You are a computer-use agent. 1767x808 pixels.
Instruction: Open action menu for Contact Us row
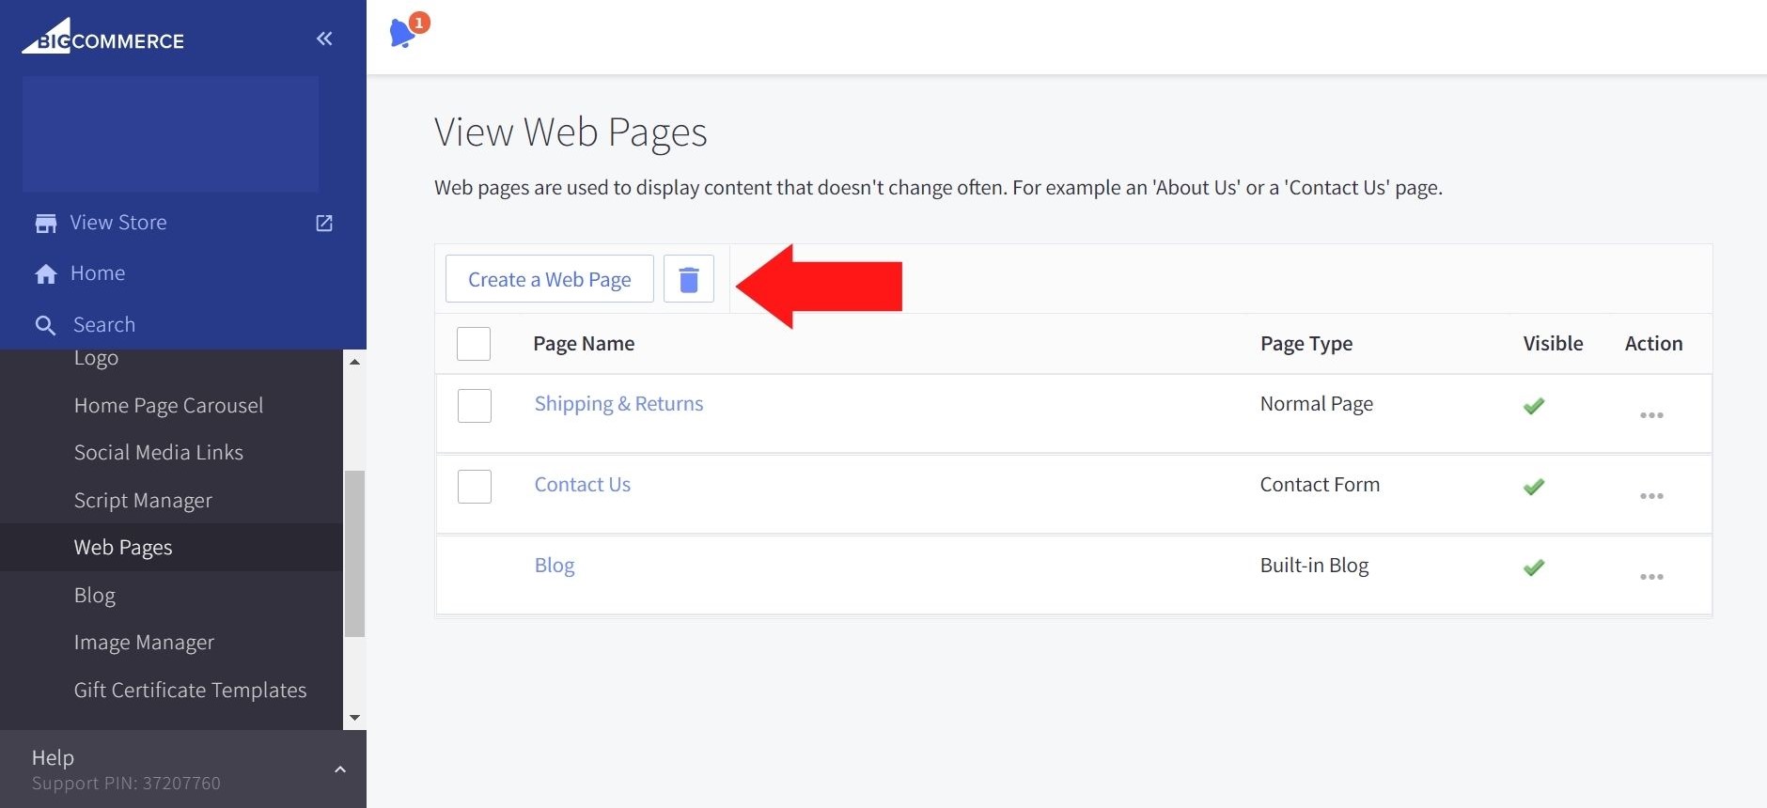point(1651,496)
